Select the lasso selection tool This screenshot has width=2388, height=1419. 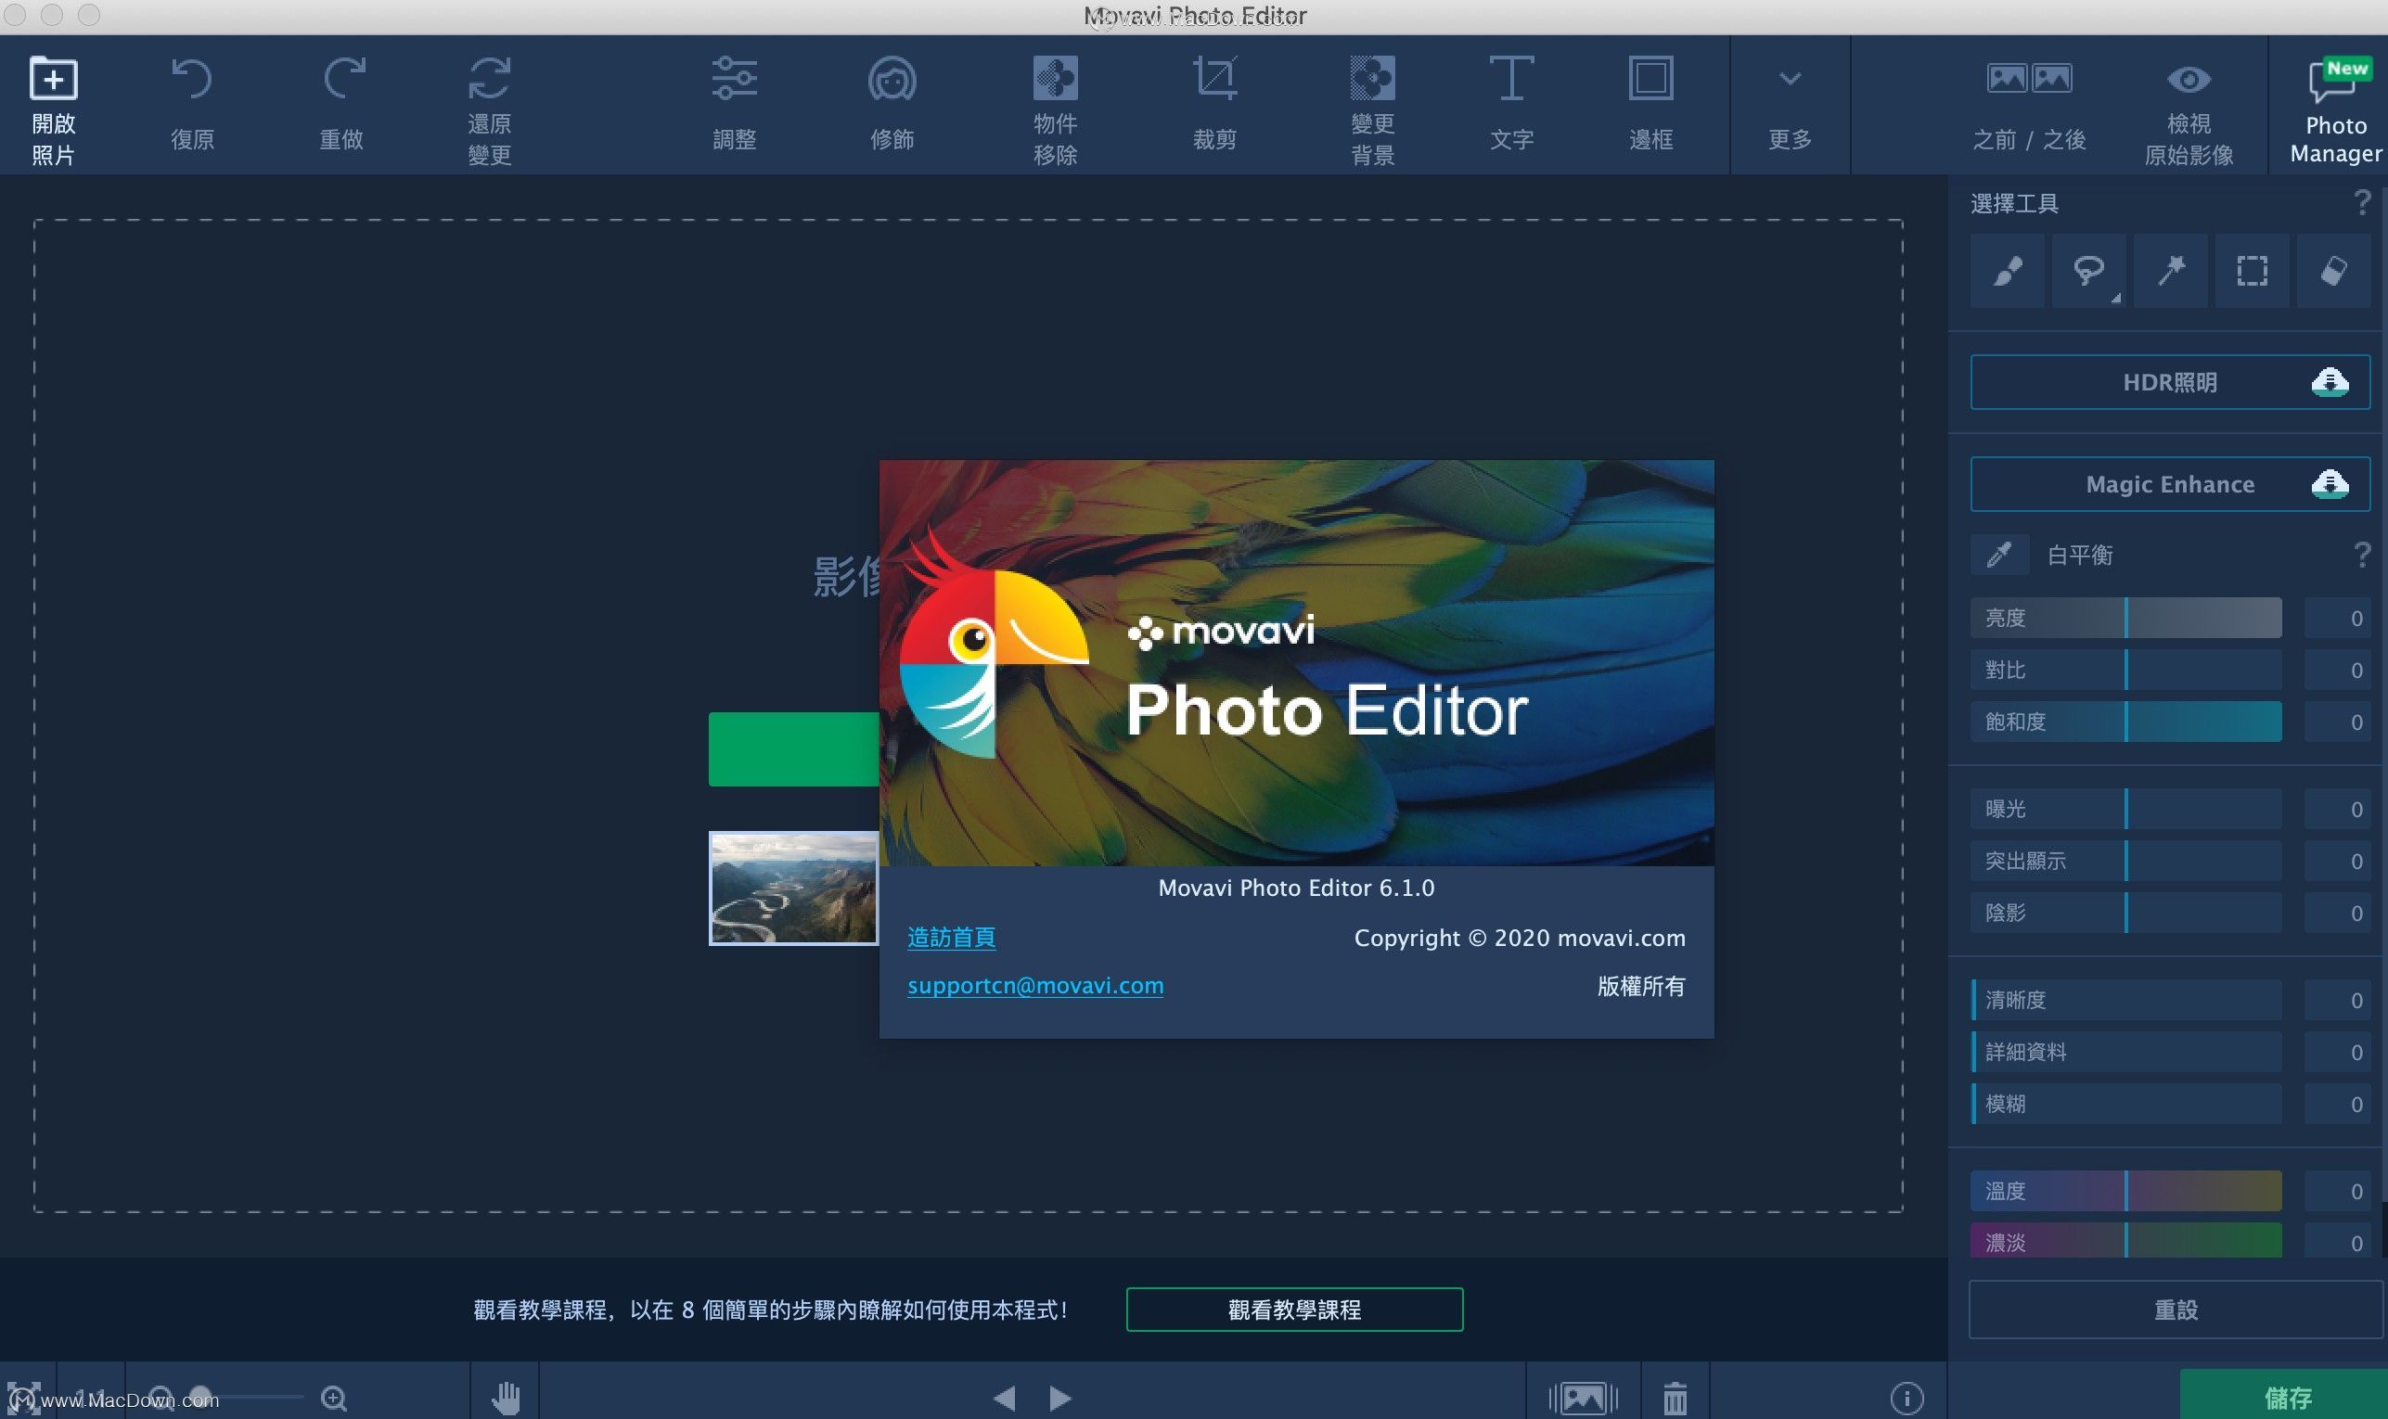[x=2088, y=271]
